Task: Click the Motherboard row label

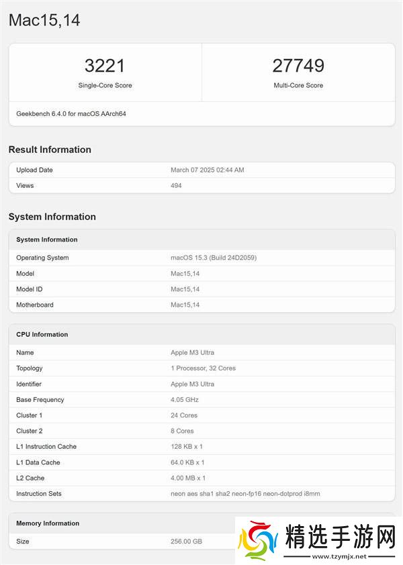Action: tap(35, 305)
